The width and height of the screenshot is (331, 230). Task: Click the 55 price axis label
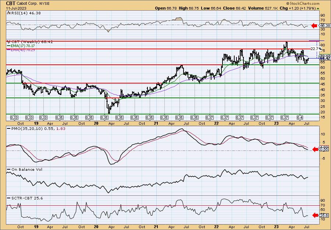click(323, 73)
